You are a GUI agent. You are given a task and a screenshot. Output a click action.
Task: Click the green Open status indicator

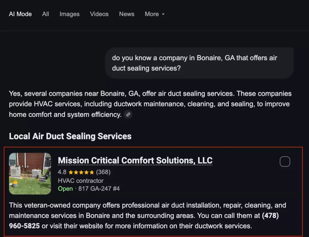click(x=65, y=188)
